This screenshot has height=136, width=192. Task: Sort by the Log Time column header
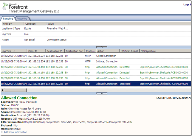click(x=13, y=51)
